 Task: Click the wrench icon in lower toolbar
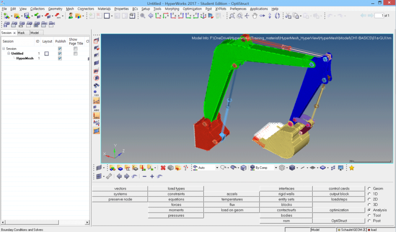(109, 177)
